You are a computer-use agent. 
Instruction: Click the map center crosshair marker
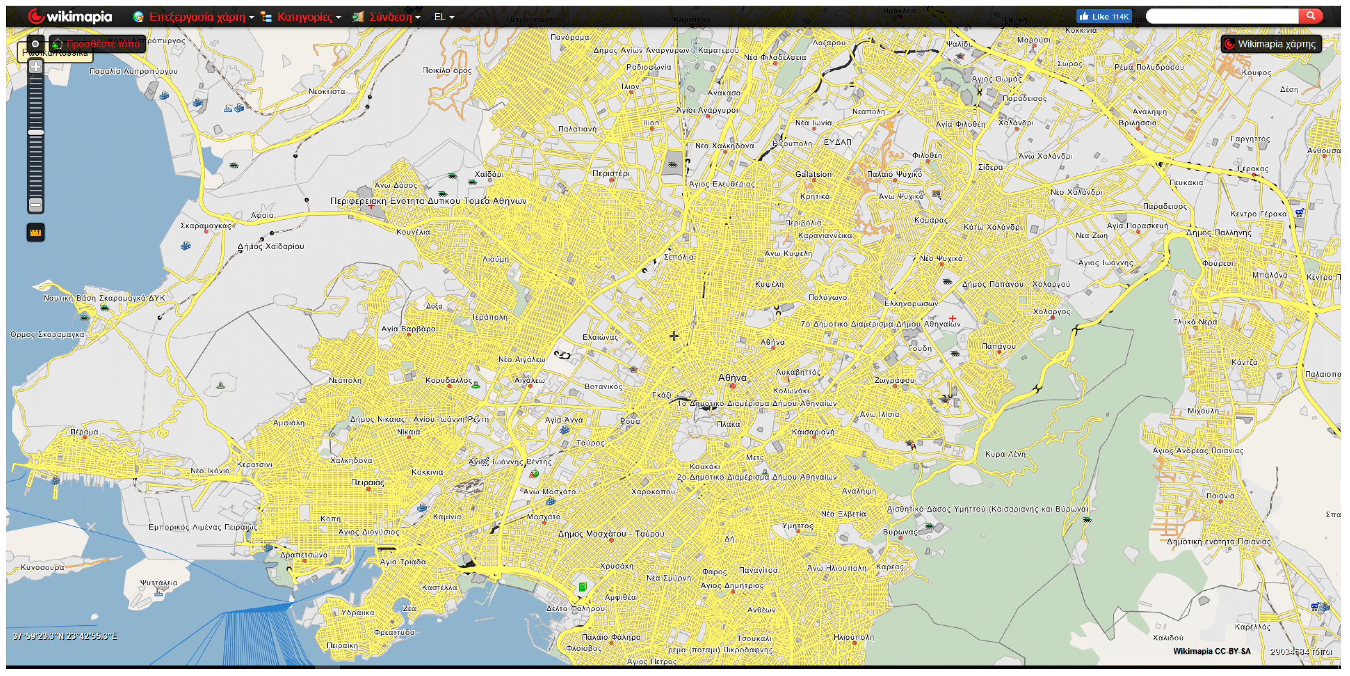(674, 335)
